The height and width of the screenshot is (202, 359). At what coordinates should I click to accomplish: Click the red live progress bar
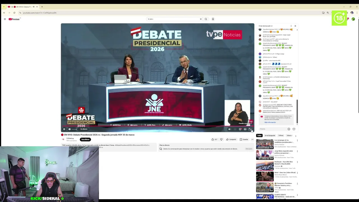point(157,126)
